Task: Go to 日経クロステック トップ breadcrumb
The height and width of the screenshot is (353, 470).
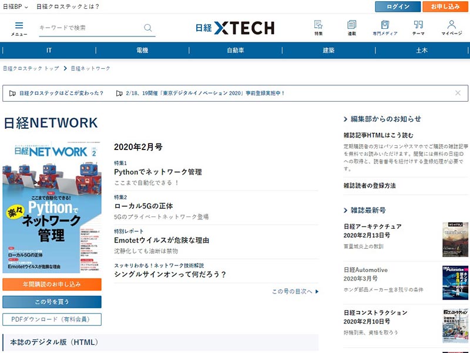Action: coord(31,68)
